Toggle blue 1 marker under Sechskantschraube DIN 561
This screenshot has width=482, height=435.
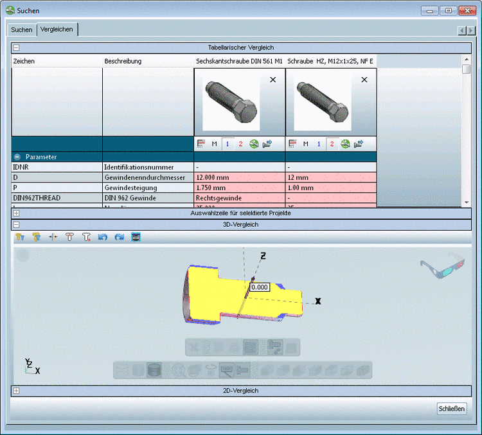tap(228, 144)
